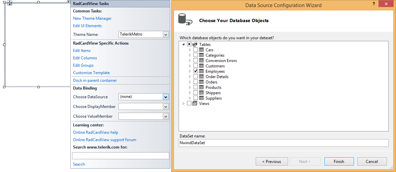Click the table icon next to Customers

pyautogui.click(x=201, y=66)
